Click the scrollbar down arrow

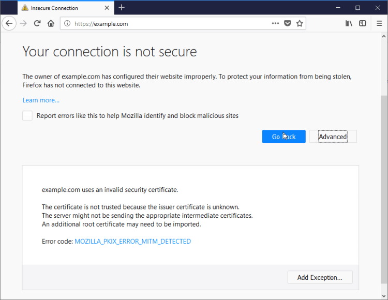pos(384,295)
